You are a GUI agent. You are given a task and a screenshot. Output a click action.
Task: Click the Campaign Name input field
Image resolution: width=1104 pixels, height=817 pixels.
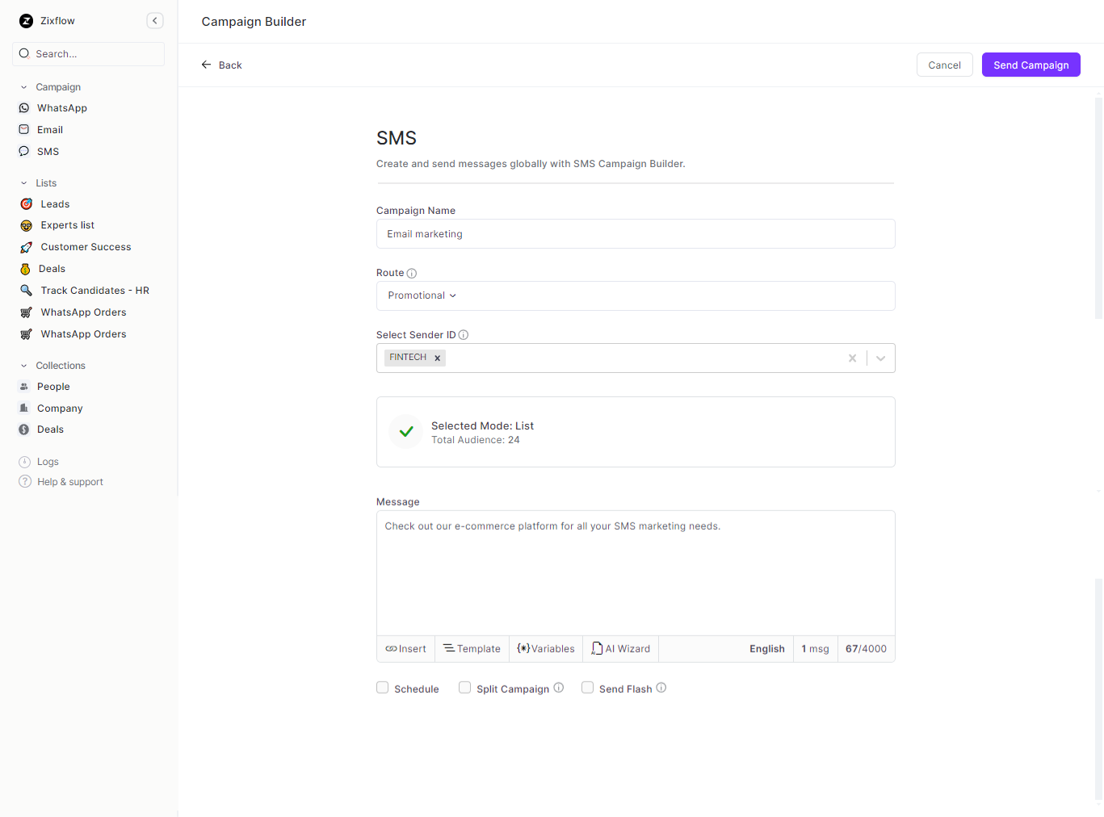click(636, 234)
